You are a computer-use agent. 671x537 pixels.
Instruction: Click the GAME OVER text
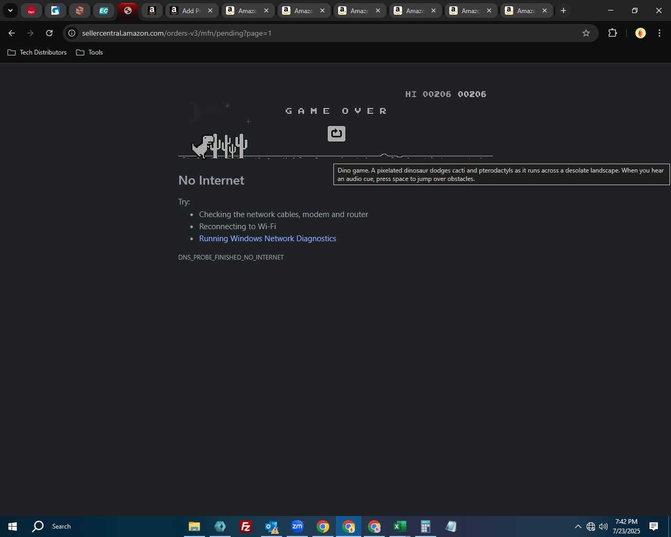point(337,111)
